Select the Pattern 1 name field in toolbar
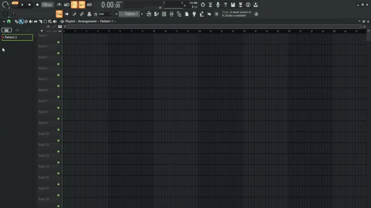 click(x=129, y=14)
